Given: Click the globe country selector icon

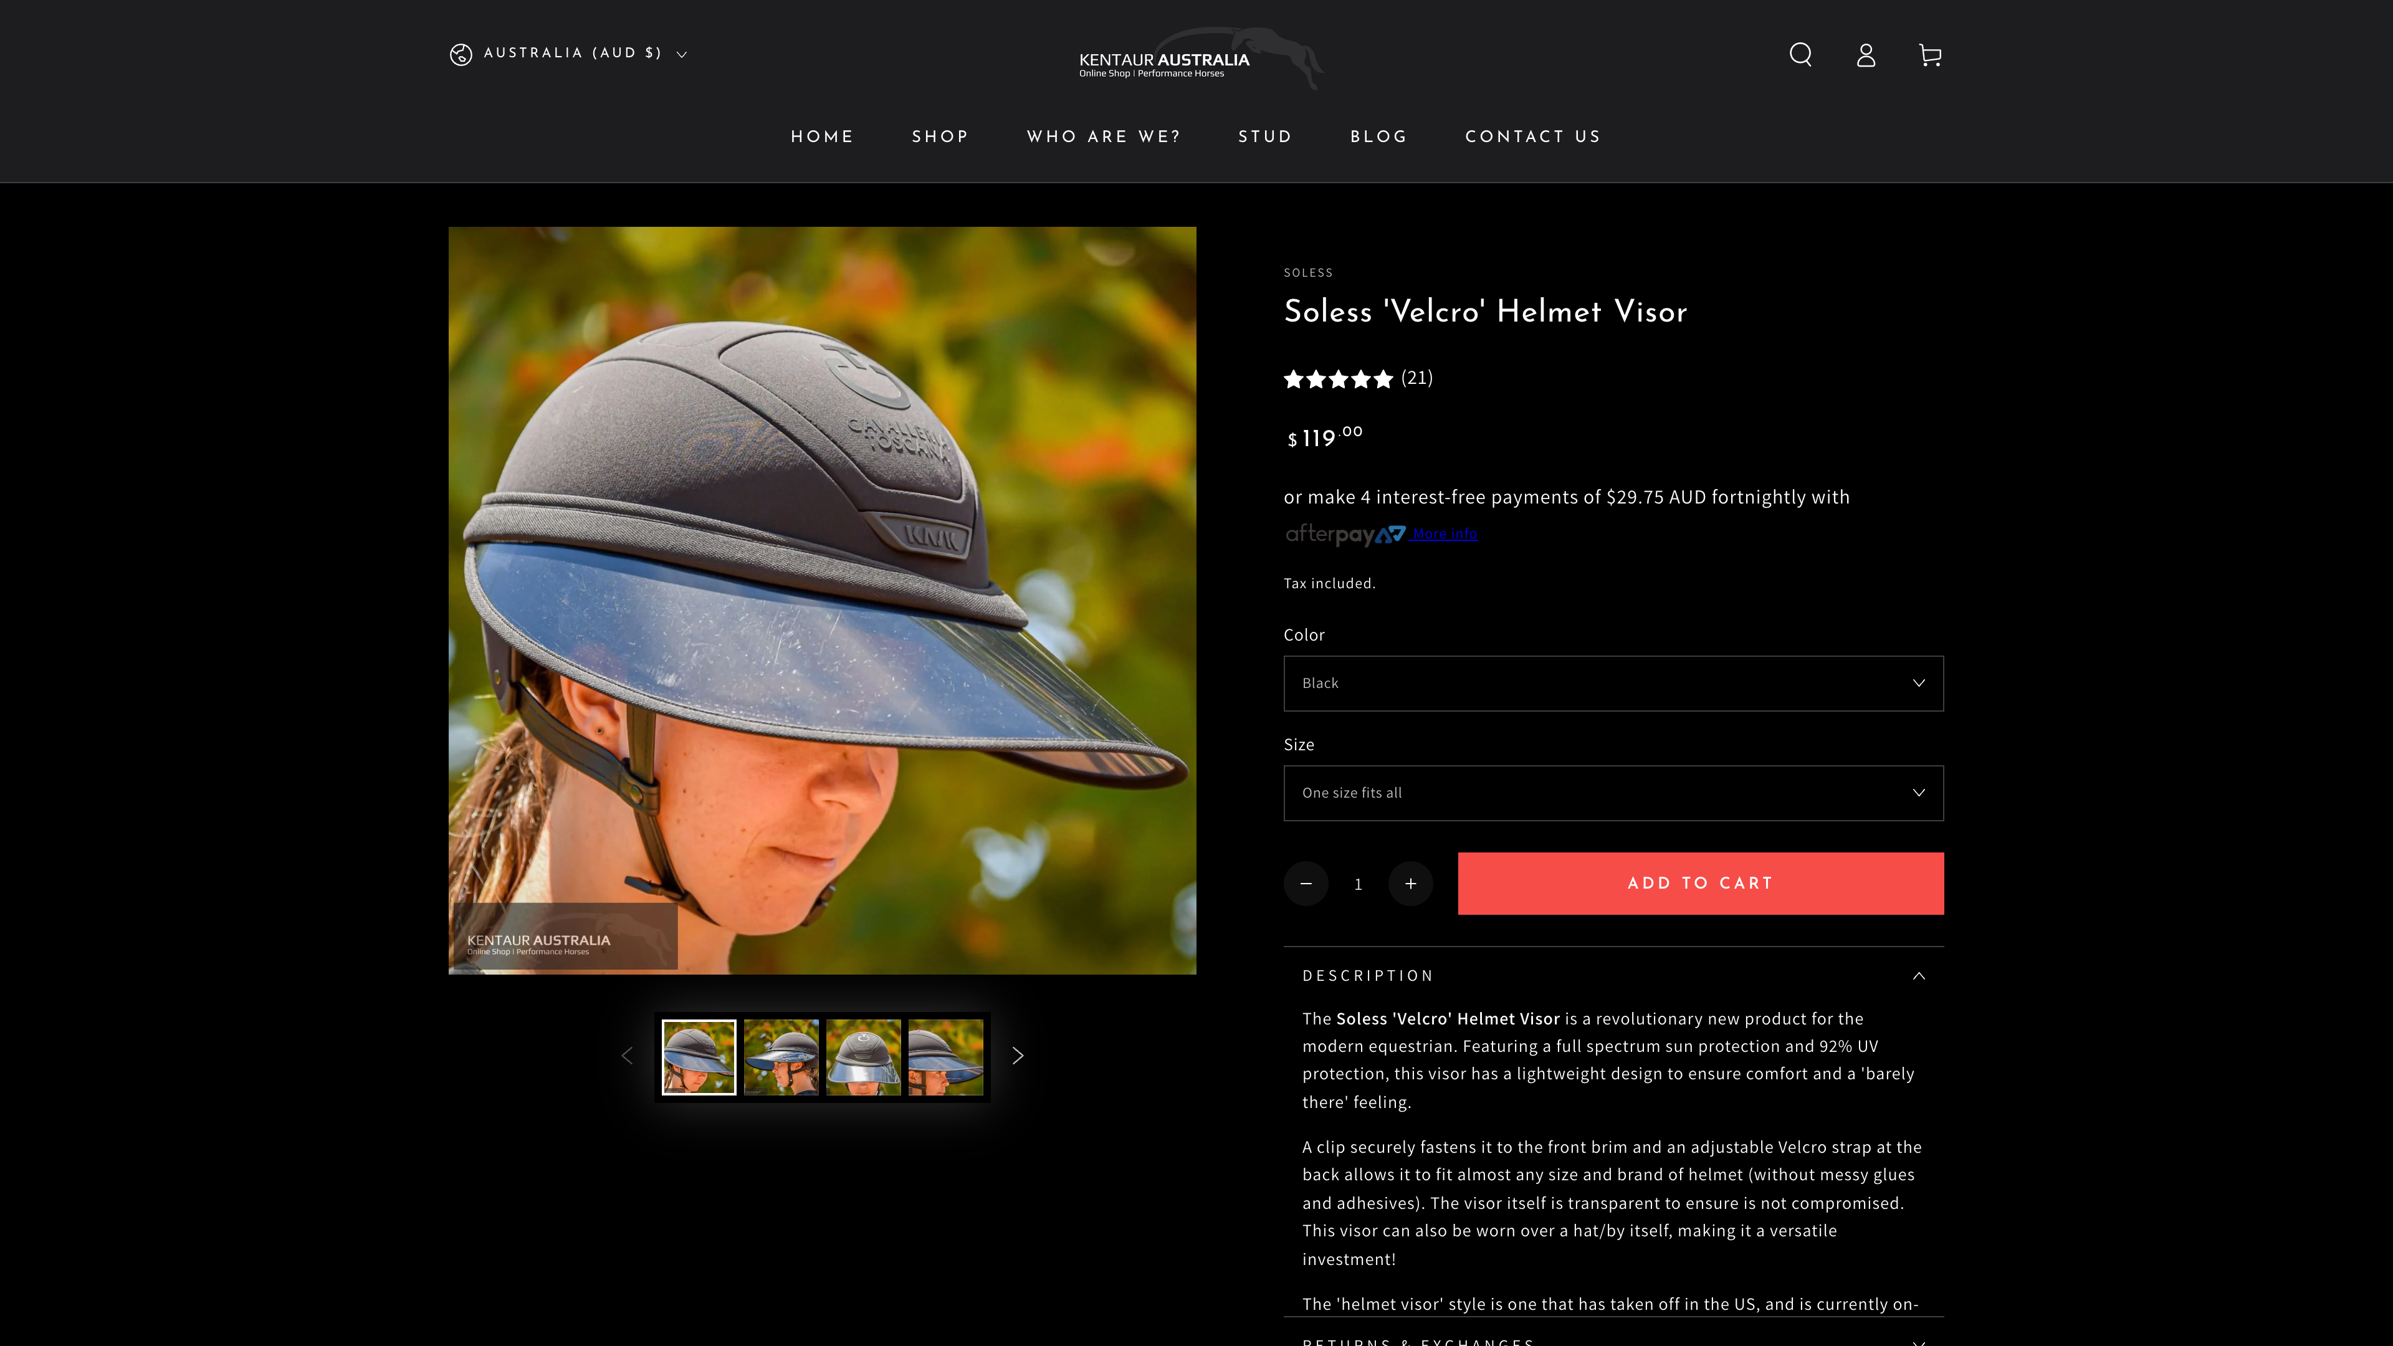Looking at the screenshot, I should [461, 54].
